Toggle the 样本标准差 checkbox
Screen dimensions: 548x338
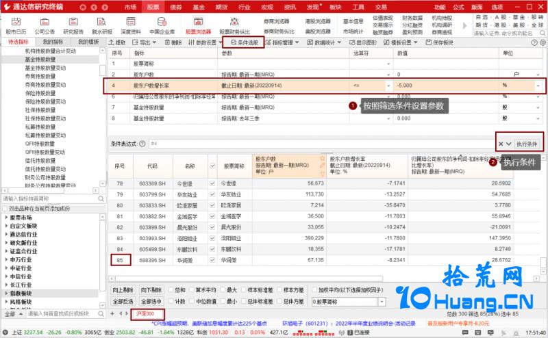pyautogui.click(x=243, y=290)
